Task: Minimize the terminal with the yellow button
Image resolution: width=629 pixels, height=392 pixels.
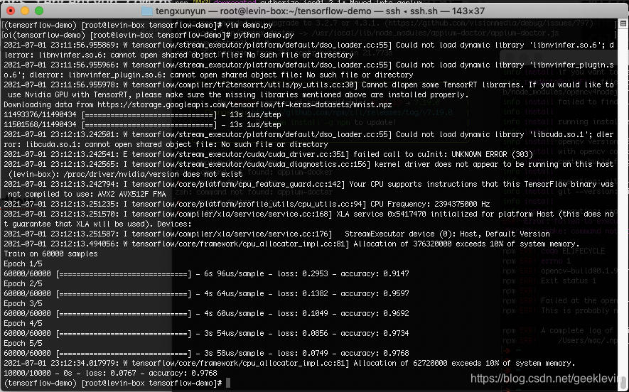Action: pos(25,11)
